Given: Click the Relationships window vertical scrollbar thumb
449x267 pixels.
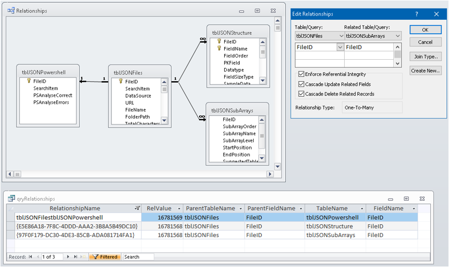Looking at the screenshot, I should [277, 28].
